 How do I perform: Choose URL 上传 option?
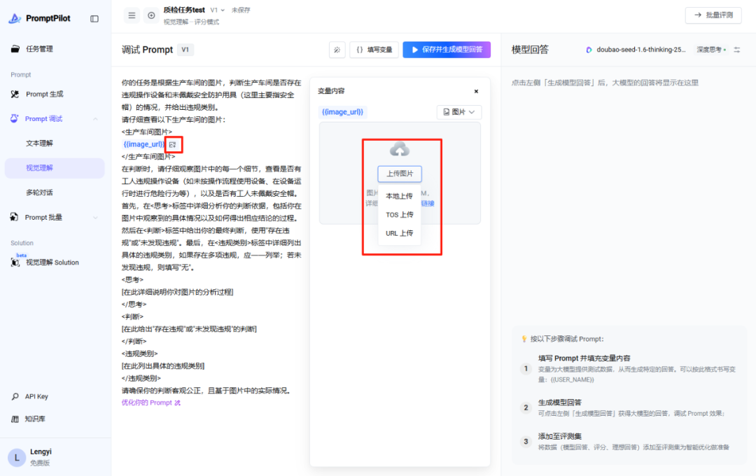pyautogui.click(x=399, y=233)
